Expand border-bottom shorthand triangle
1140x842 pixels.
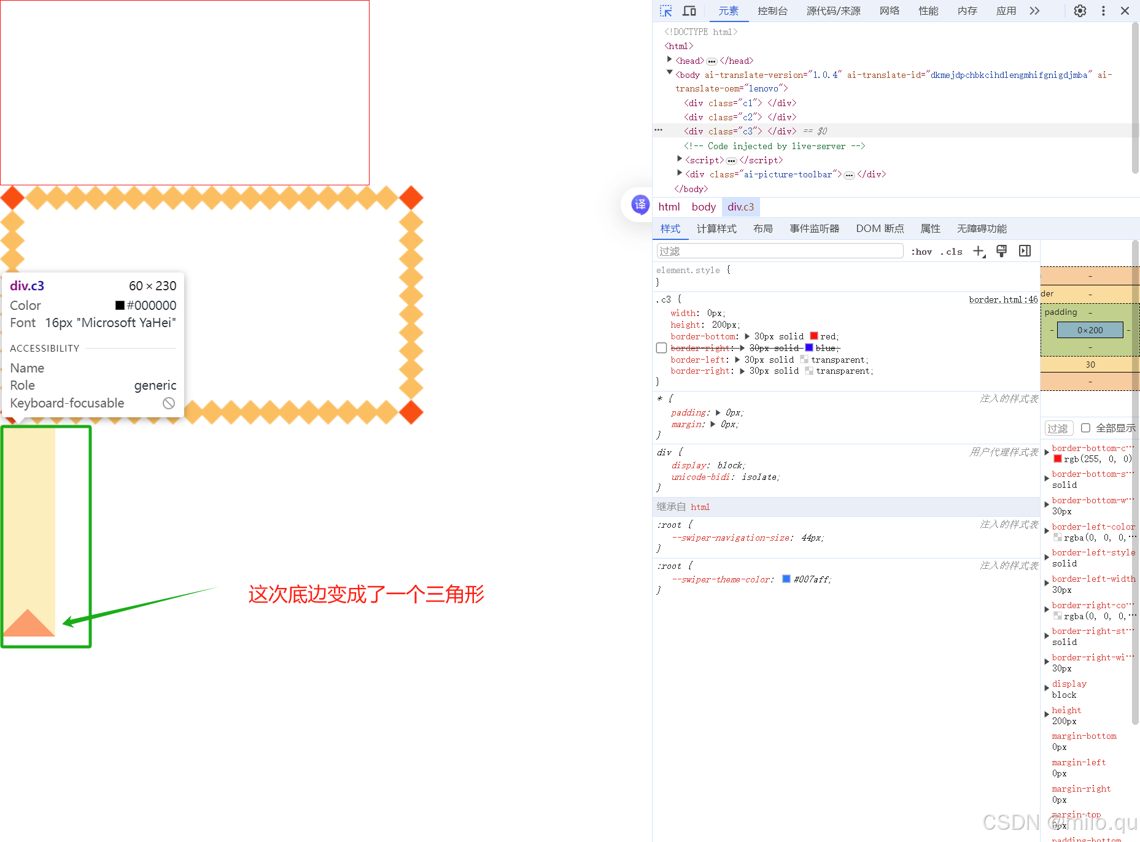click(x=747, y=336)
